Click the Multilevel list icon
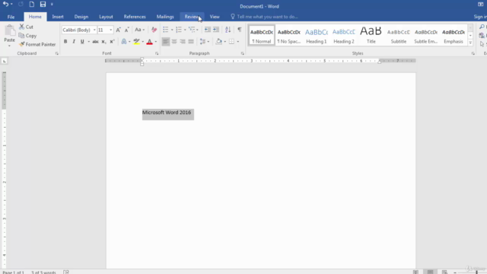Image resolution: width=487 pixels, height=274 pixels. click(192, 30)
